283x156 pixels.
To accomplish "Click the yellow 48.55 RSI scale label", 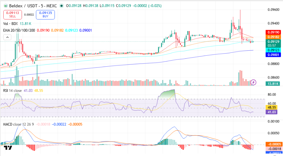I will [272, 107].
